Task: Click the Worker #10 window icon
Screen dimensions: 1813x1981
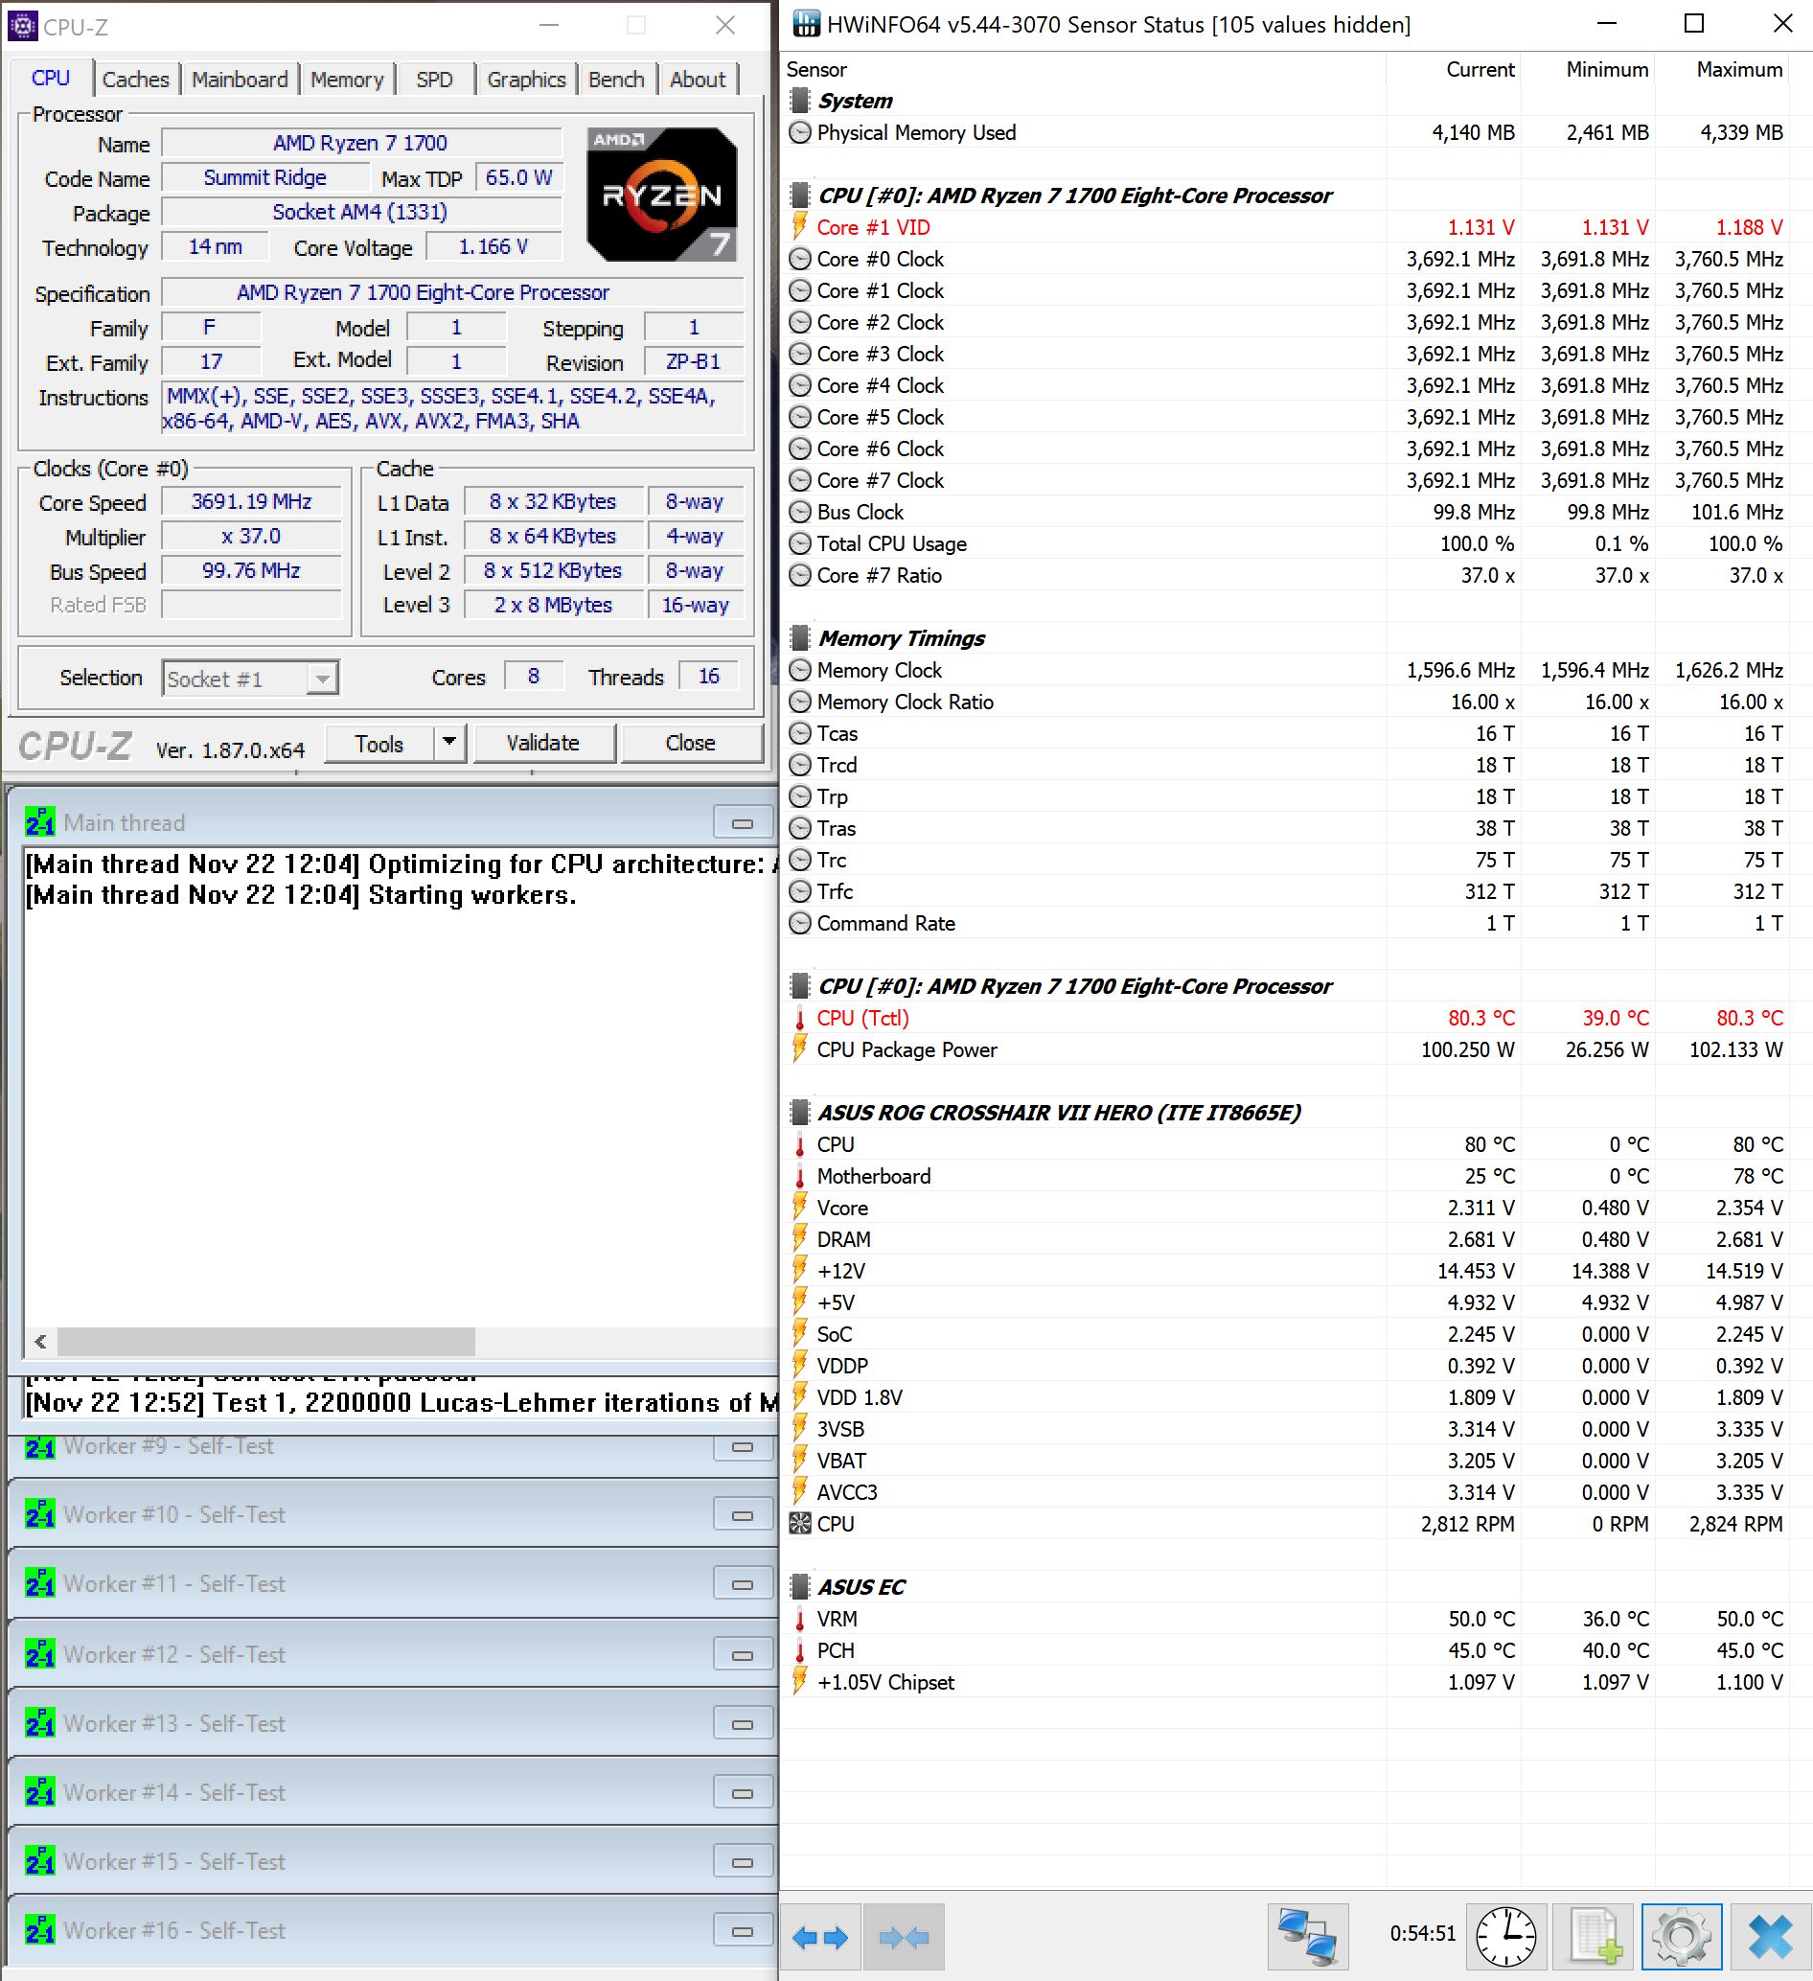Action: (40, 1515)
